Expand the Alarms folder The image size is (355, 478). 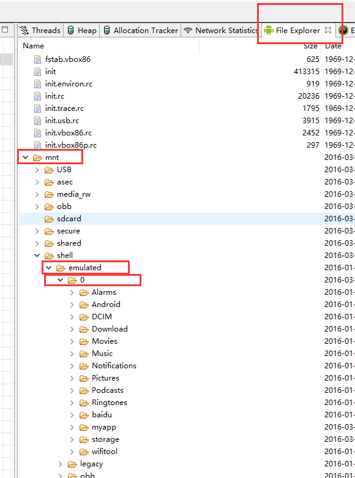(72, 292)
